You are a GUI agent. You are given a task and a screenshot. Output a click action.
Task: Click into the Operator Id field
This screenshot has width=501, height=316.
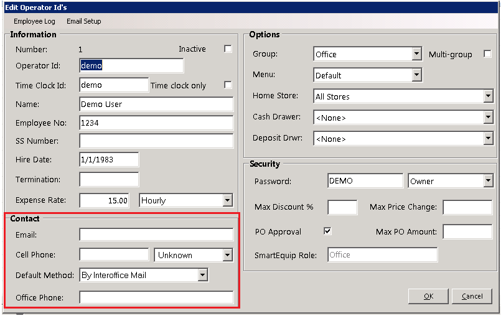pyautogui.click(x=131, y=65)
